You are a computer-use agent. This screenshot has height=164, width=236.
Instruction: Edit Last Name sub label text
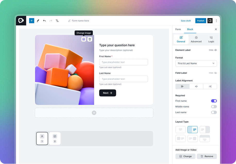click(110, 84)
